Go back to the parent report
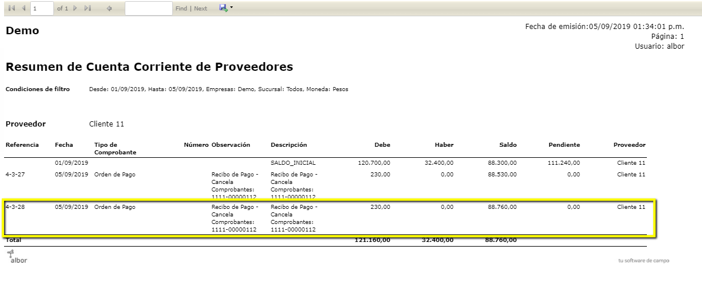Image resolution: width=702 pixels, height=282 pixels. point(110,9)
